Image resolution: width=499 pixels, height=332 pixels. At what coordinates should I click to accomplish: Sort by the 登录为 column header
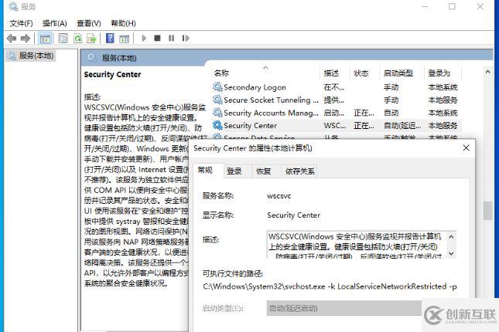point(443,73)
